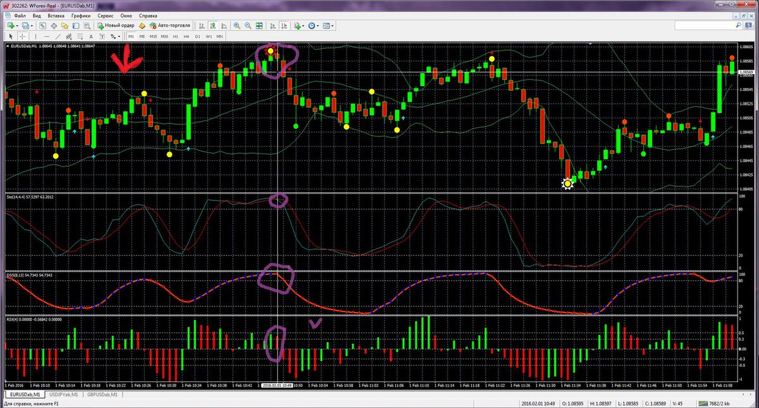The height and width of the screenshot is (408, 759).
Task: Click the tile windows chart icon
Action: tap(258, 26)
